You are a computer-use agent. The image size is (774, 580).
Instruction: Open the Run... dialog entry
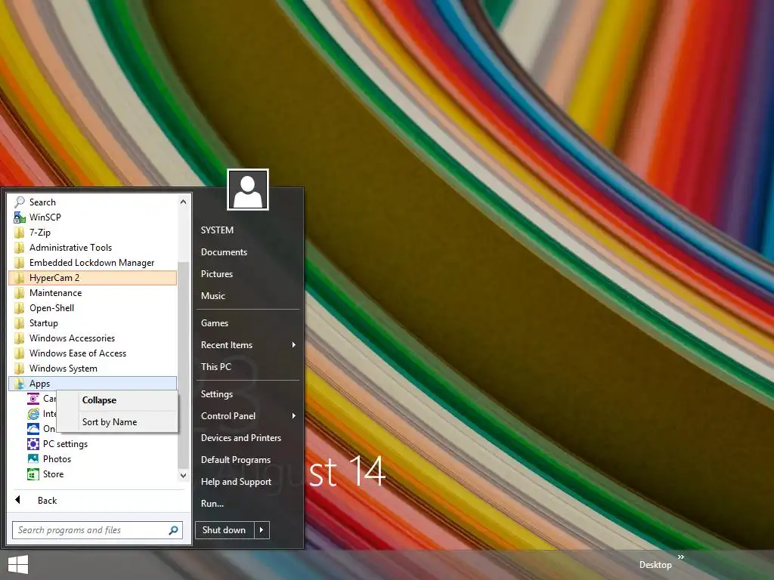tap(212, 504)
